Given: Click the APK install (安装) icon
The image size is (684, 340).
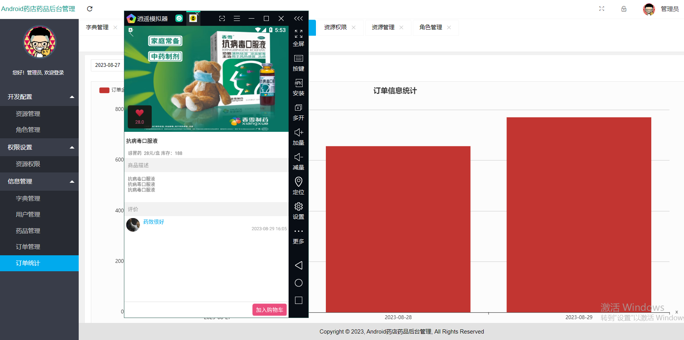Looking at the screenshot, I should pos(298,87).
